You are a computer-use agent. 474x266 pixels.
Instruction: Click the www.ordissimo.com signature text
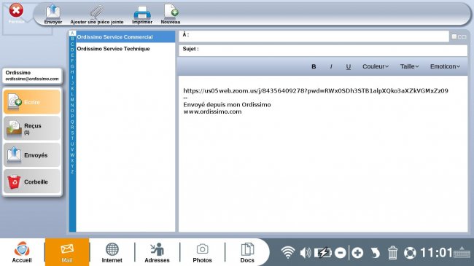(x=212, y=112)
